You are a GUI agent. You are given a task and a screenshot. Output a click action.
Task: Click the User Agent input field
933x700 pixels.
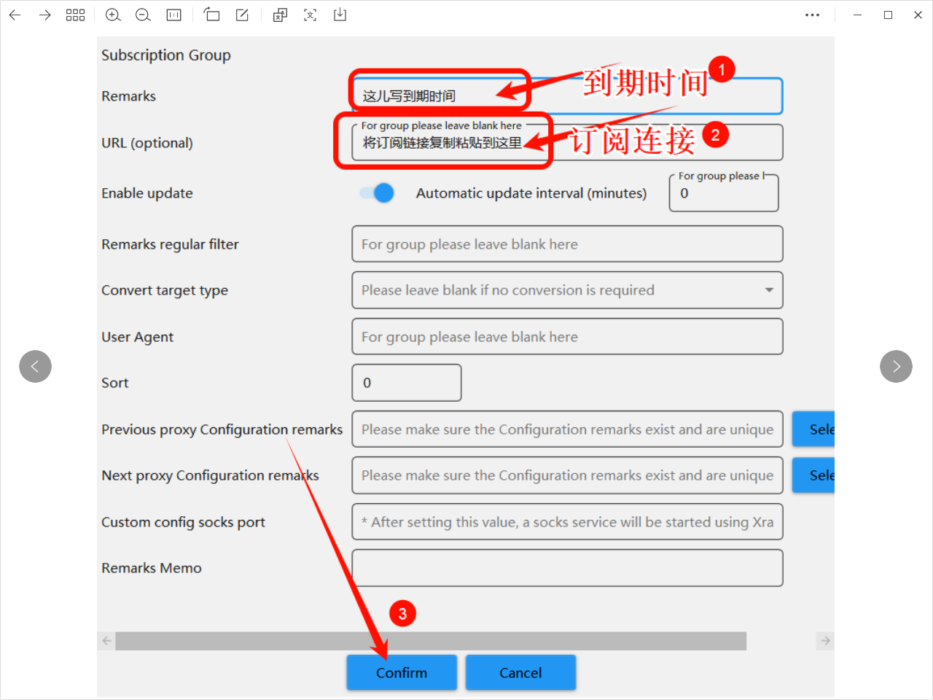click(x=567, y=337)
